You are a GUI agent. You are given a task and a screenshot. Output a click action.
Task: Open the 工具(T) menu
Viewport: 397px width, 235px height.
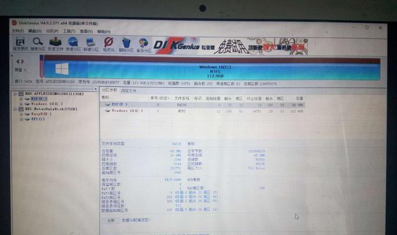tap(69, 31)
